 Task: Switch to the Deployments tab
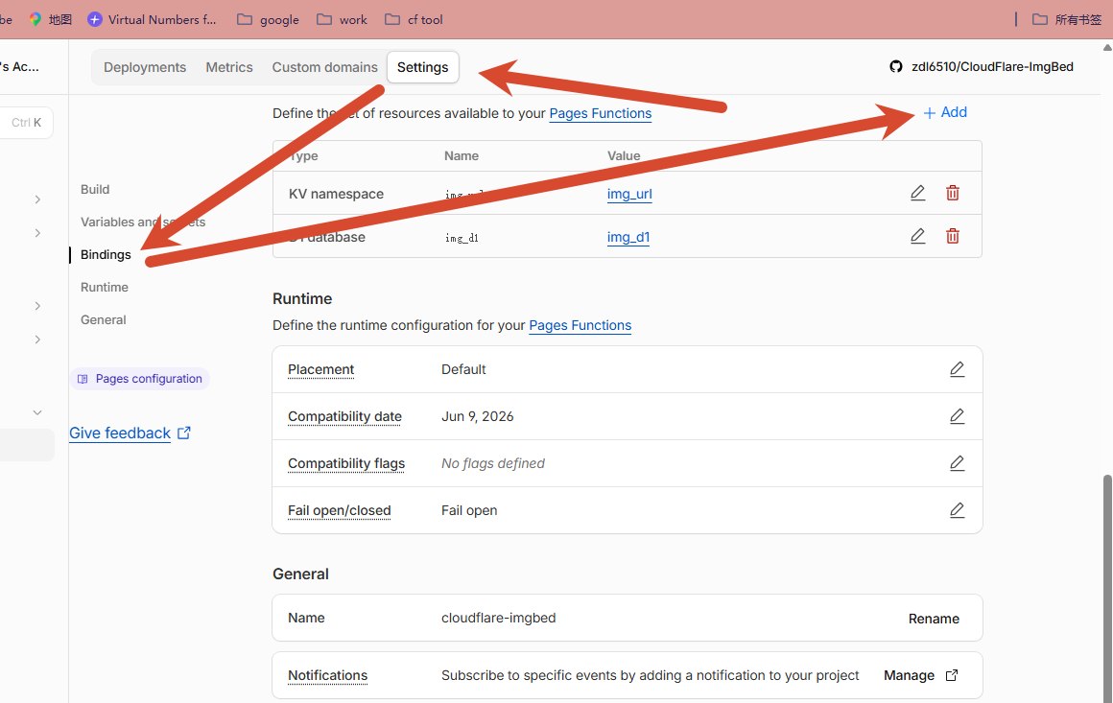[x=145, y=67]
